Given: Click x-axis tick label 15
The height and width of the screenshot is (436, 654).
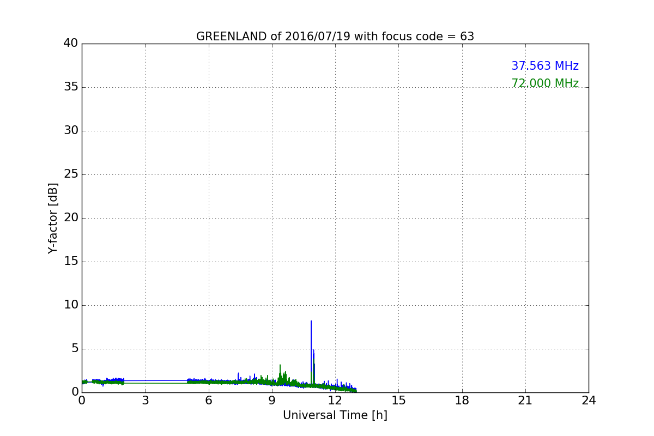Looking at the screenshot, I should tap(398, 401).
